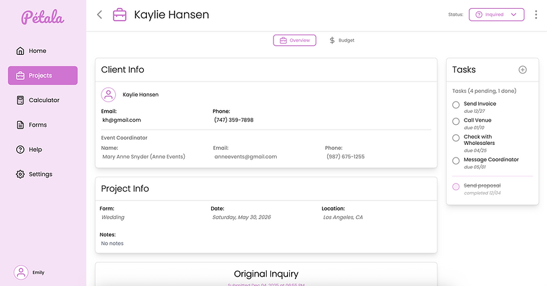The height and width of the screenshot is (286, 547).
Task: Open the Calculator page from the sidebar
Action: point(43,100)
